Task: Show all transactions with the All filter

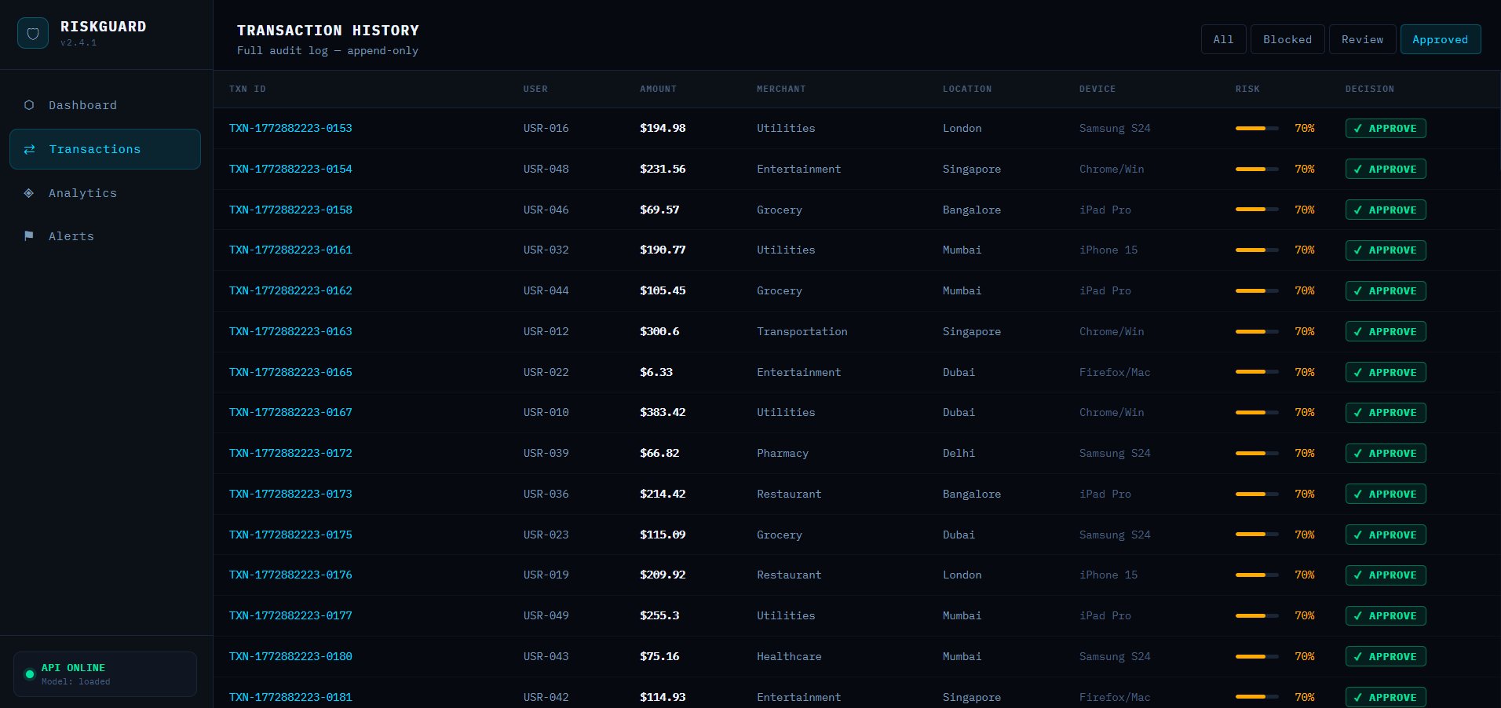Action: (1223, 39)
